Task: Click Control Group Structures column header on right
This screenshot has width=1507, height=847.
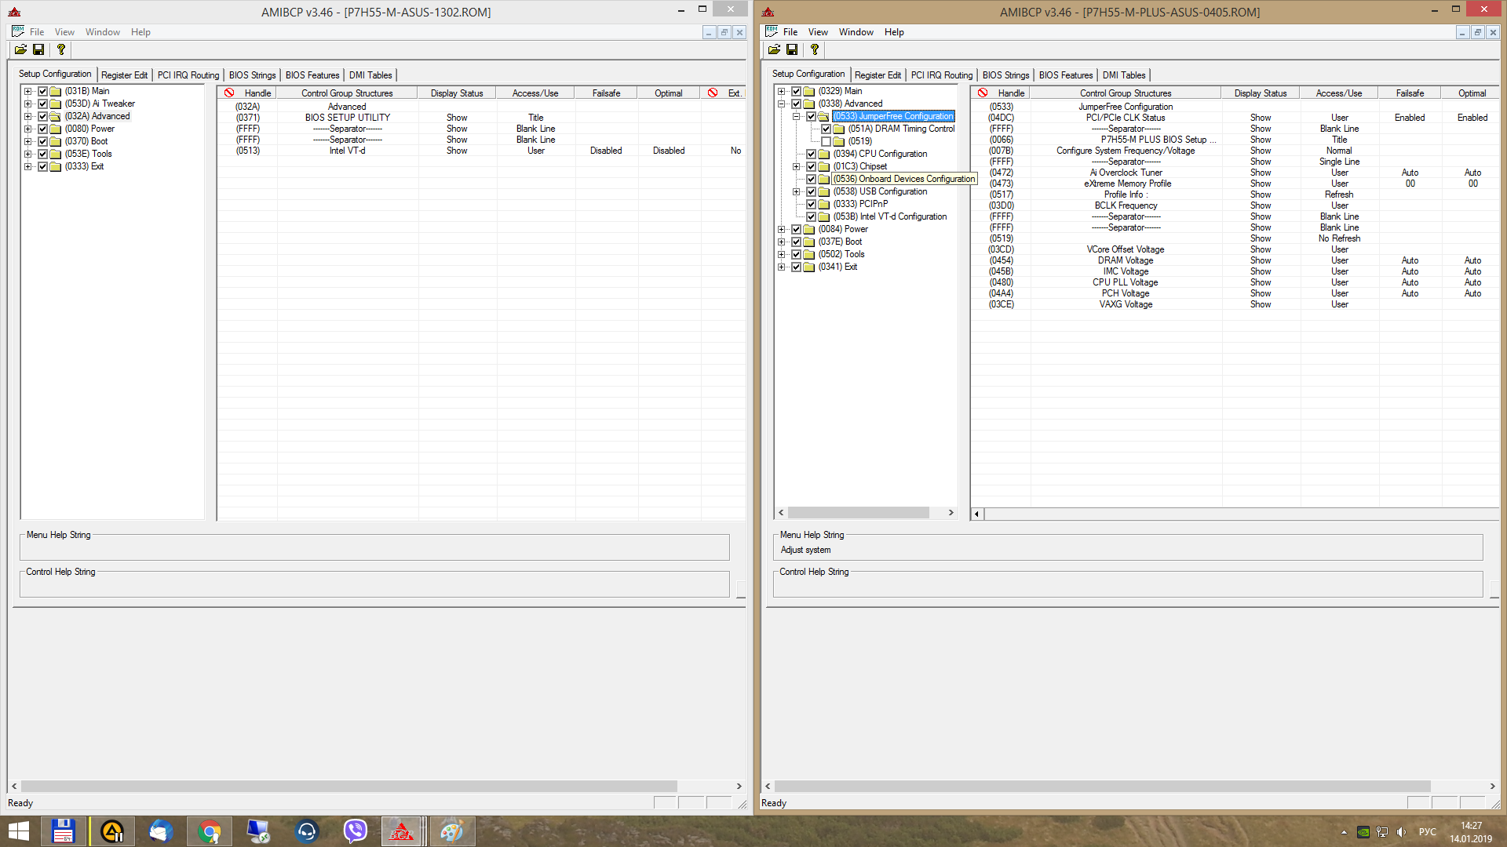Action: click(x=1125, y=93)
